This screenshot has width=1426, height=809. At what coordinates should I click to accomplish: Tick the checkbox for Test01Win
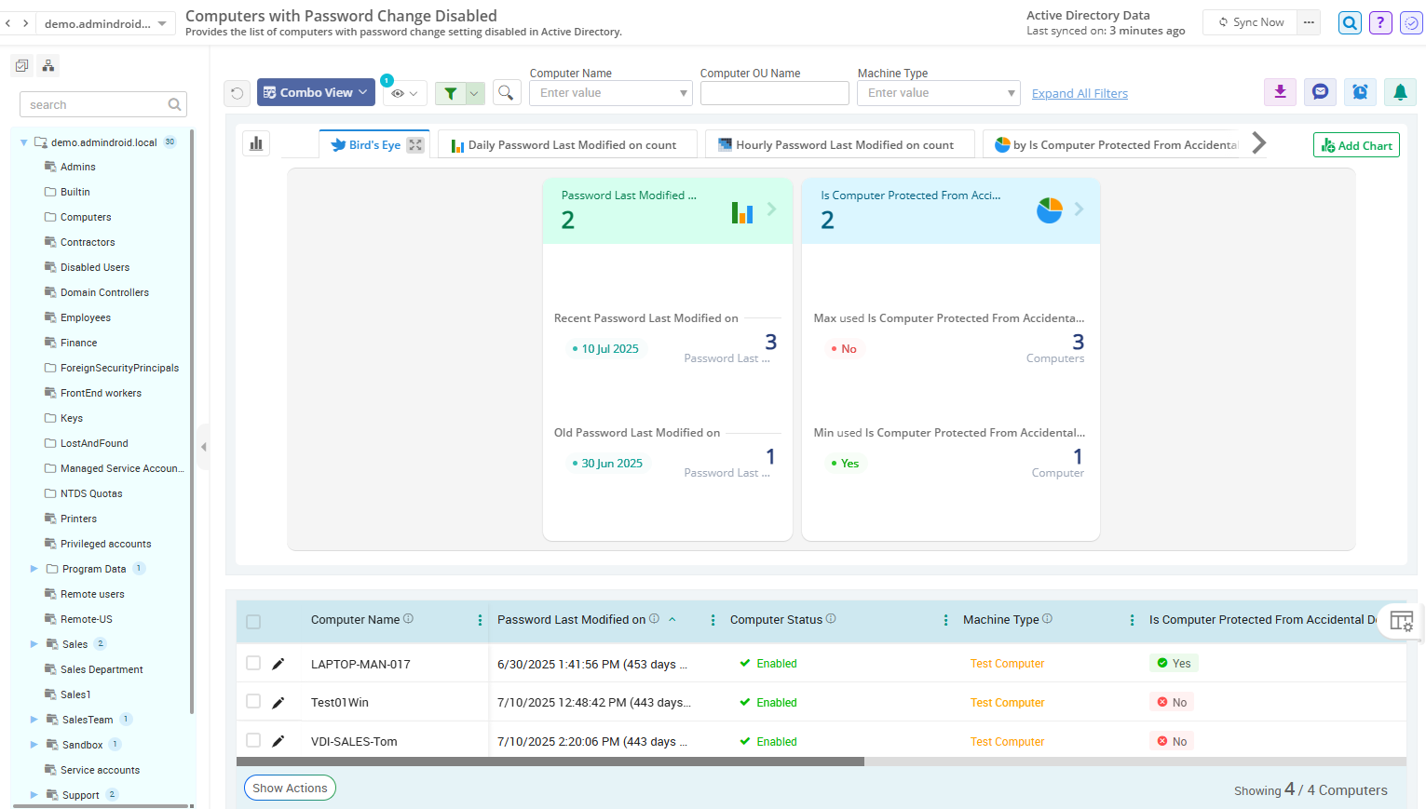pyautogui.click(x=253, y=701)
